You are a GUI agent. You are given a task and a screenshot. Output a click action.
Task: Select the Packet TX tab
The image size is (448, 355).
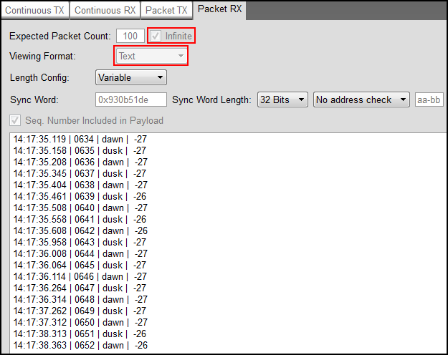tap(167, 11)
